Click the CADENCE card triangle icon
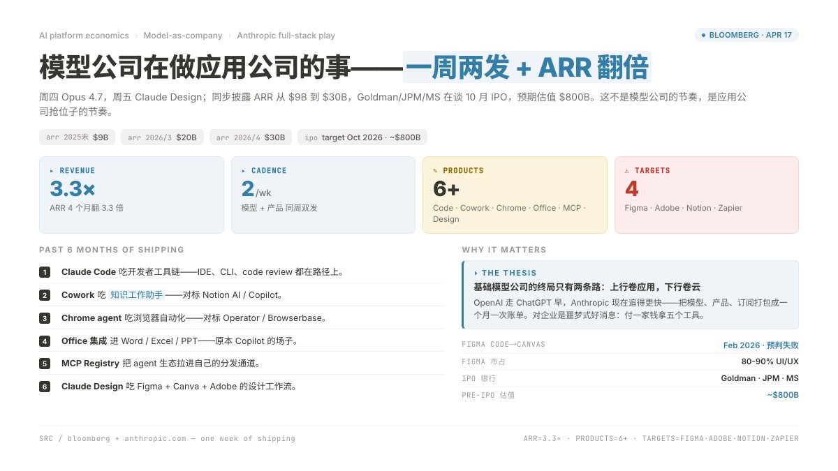Viewport: 838px width, 471px height. pyautogui.click(x=244, y=171)
